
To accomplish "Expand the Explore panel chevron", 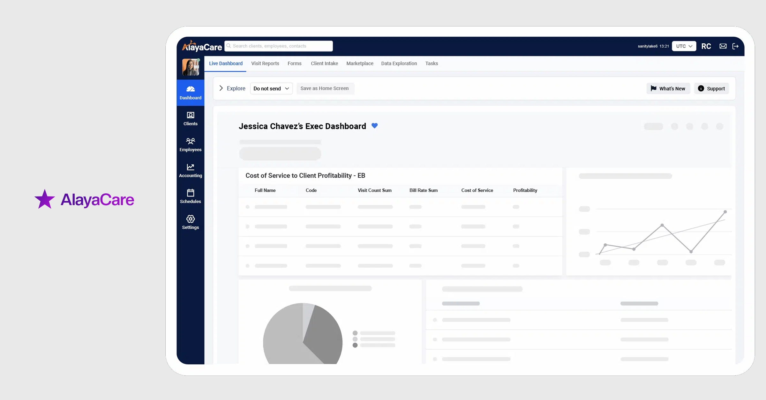I will 221,88.
